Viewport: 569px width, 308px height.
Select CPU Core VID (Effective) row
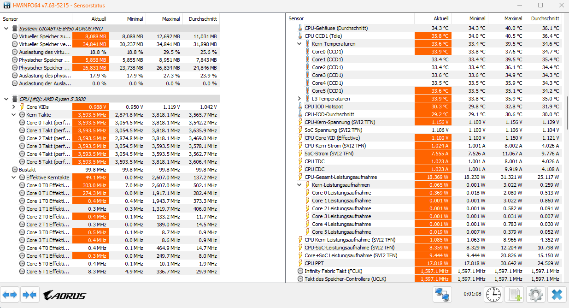424,138
